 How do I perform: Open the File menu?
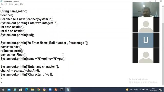pos(2,4)
